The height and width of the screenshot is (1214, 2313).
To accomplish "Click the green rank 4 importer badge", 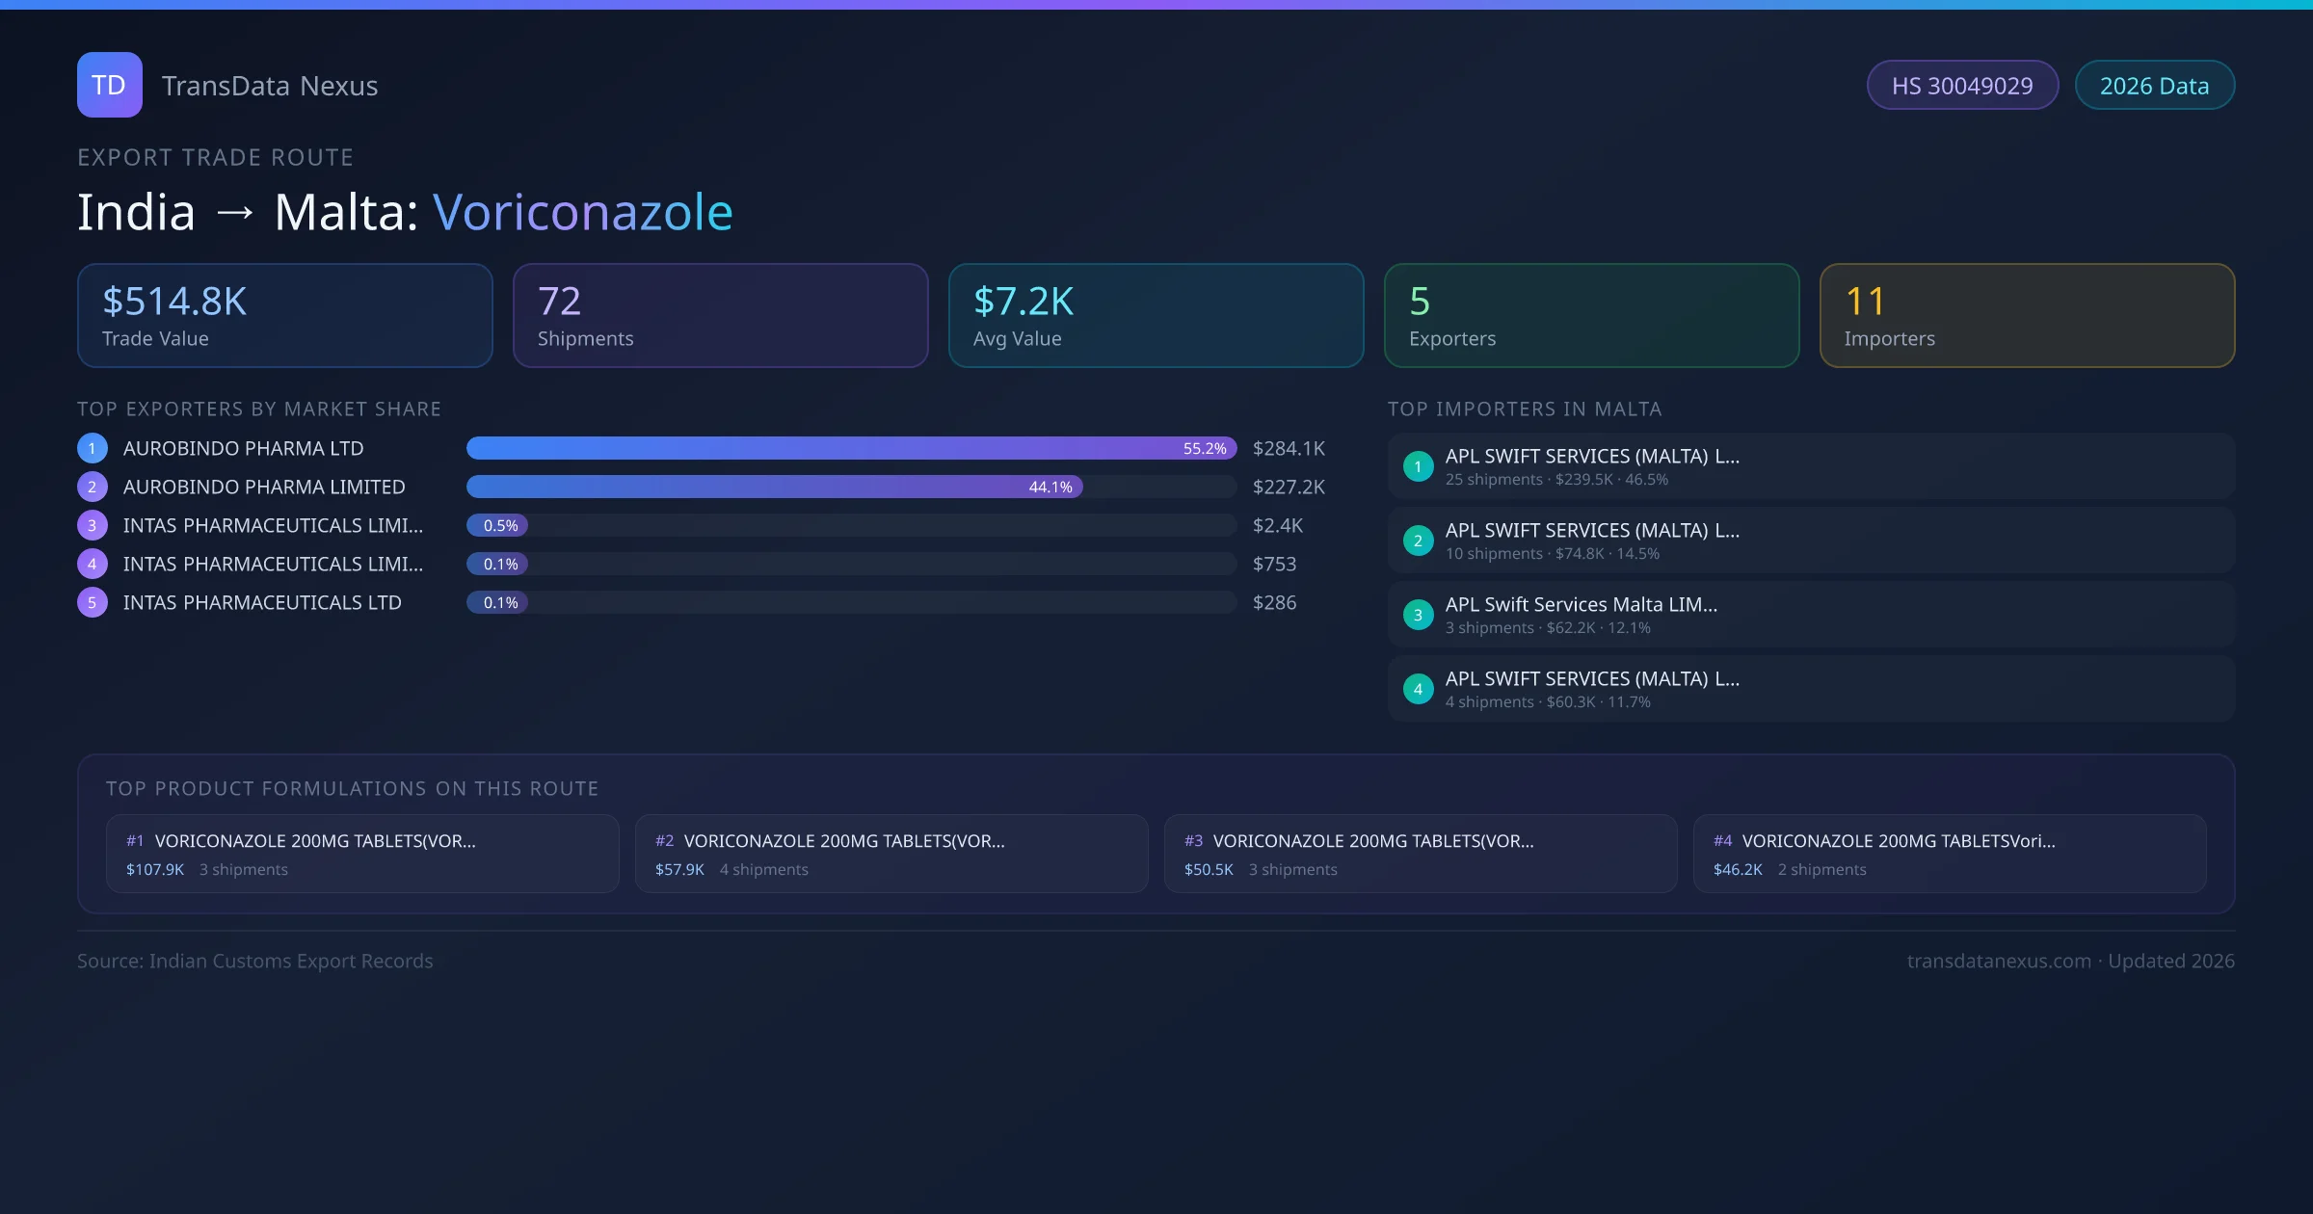I will tap(1418, 689).
